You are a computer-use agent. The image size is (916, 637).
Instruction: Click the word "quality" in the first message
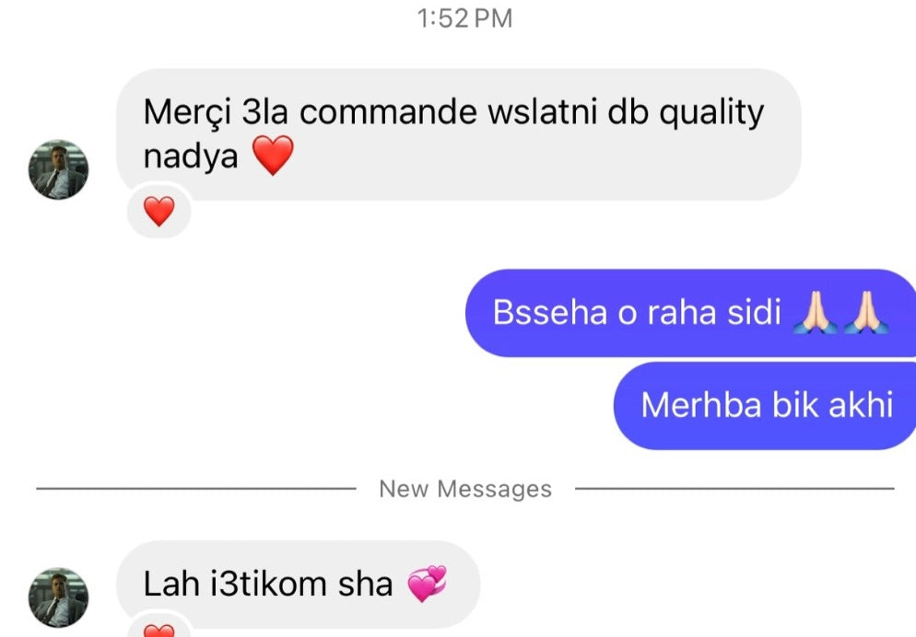[x=711, y=112]
